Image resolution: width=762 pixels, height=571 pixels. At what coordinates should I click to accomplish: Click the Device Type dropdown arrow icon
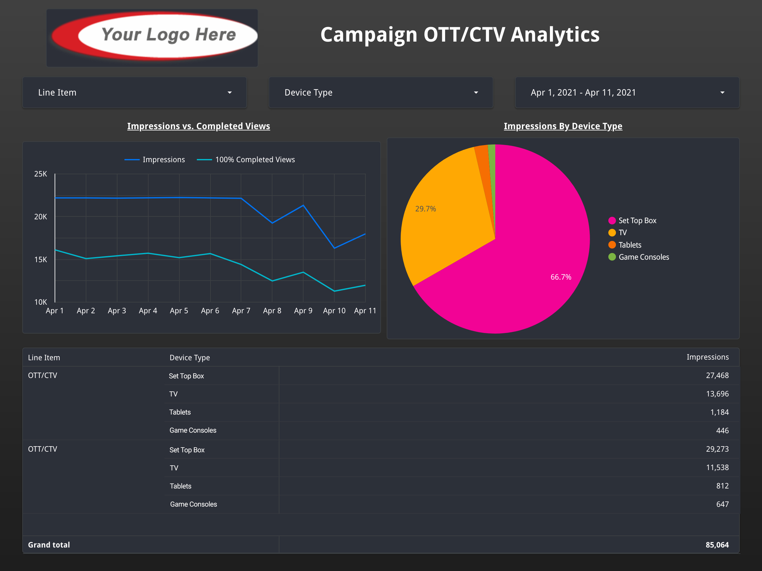tap(476, 93)
